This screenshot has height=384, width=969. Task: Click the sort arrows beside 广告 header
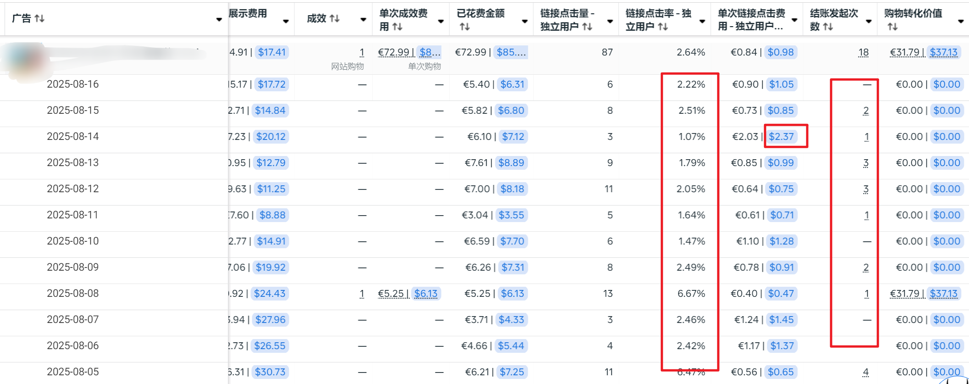[39, 18]
